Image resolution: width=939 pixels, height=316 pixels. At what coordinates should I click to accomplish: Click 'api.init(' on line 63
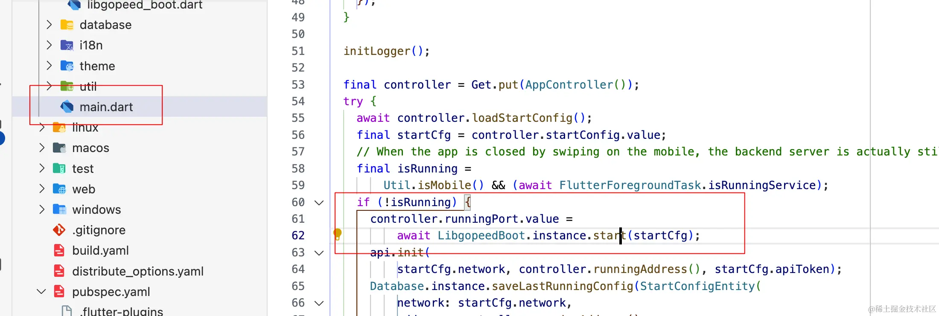click(x=400, y=253)
